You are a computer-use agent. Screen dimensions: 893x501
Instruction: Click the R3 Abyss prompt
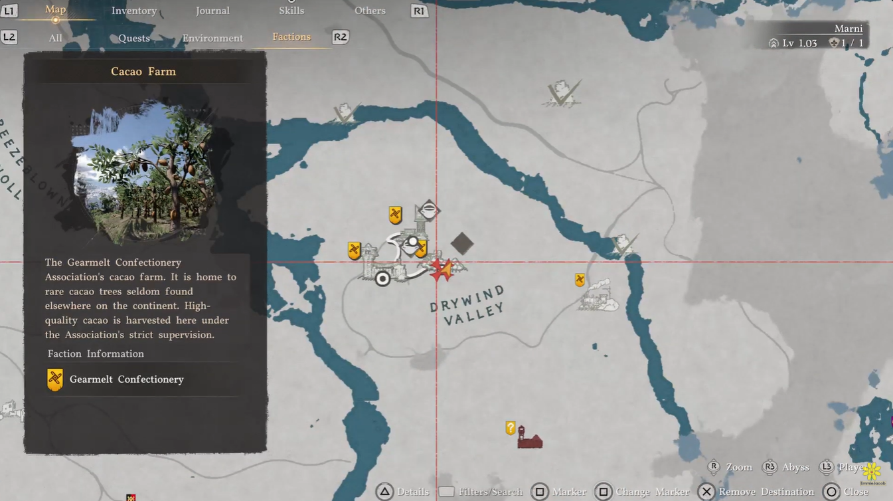pyautogui.click(x=785, y=467)
